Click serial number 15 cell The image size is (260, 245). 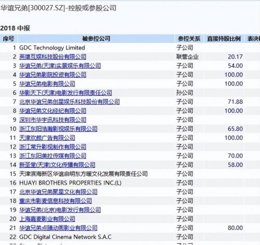tap(13, 174)
